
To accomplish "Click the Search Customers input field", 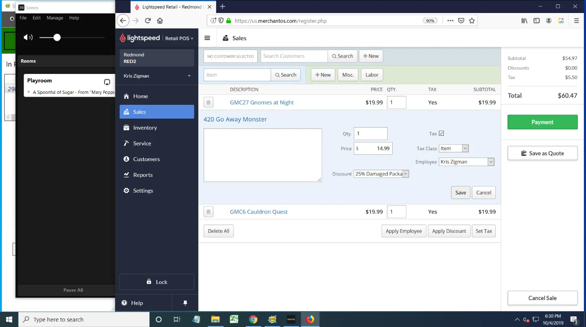I will tap(294, 56).
